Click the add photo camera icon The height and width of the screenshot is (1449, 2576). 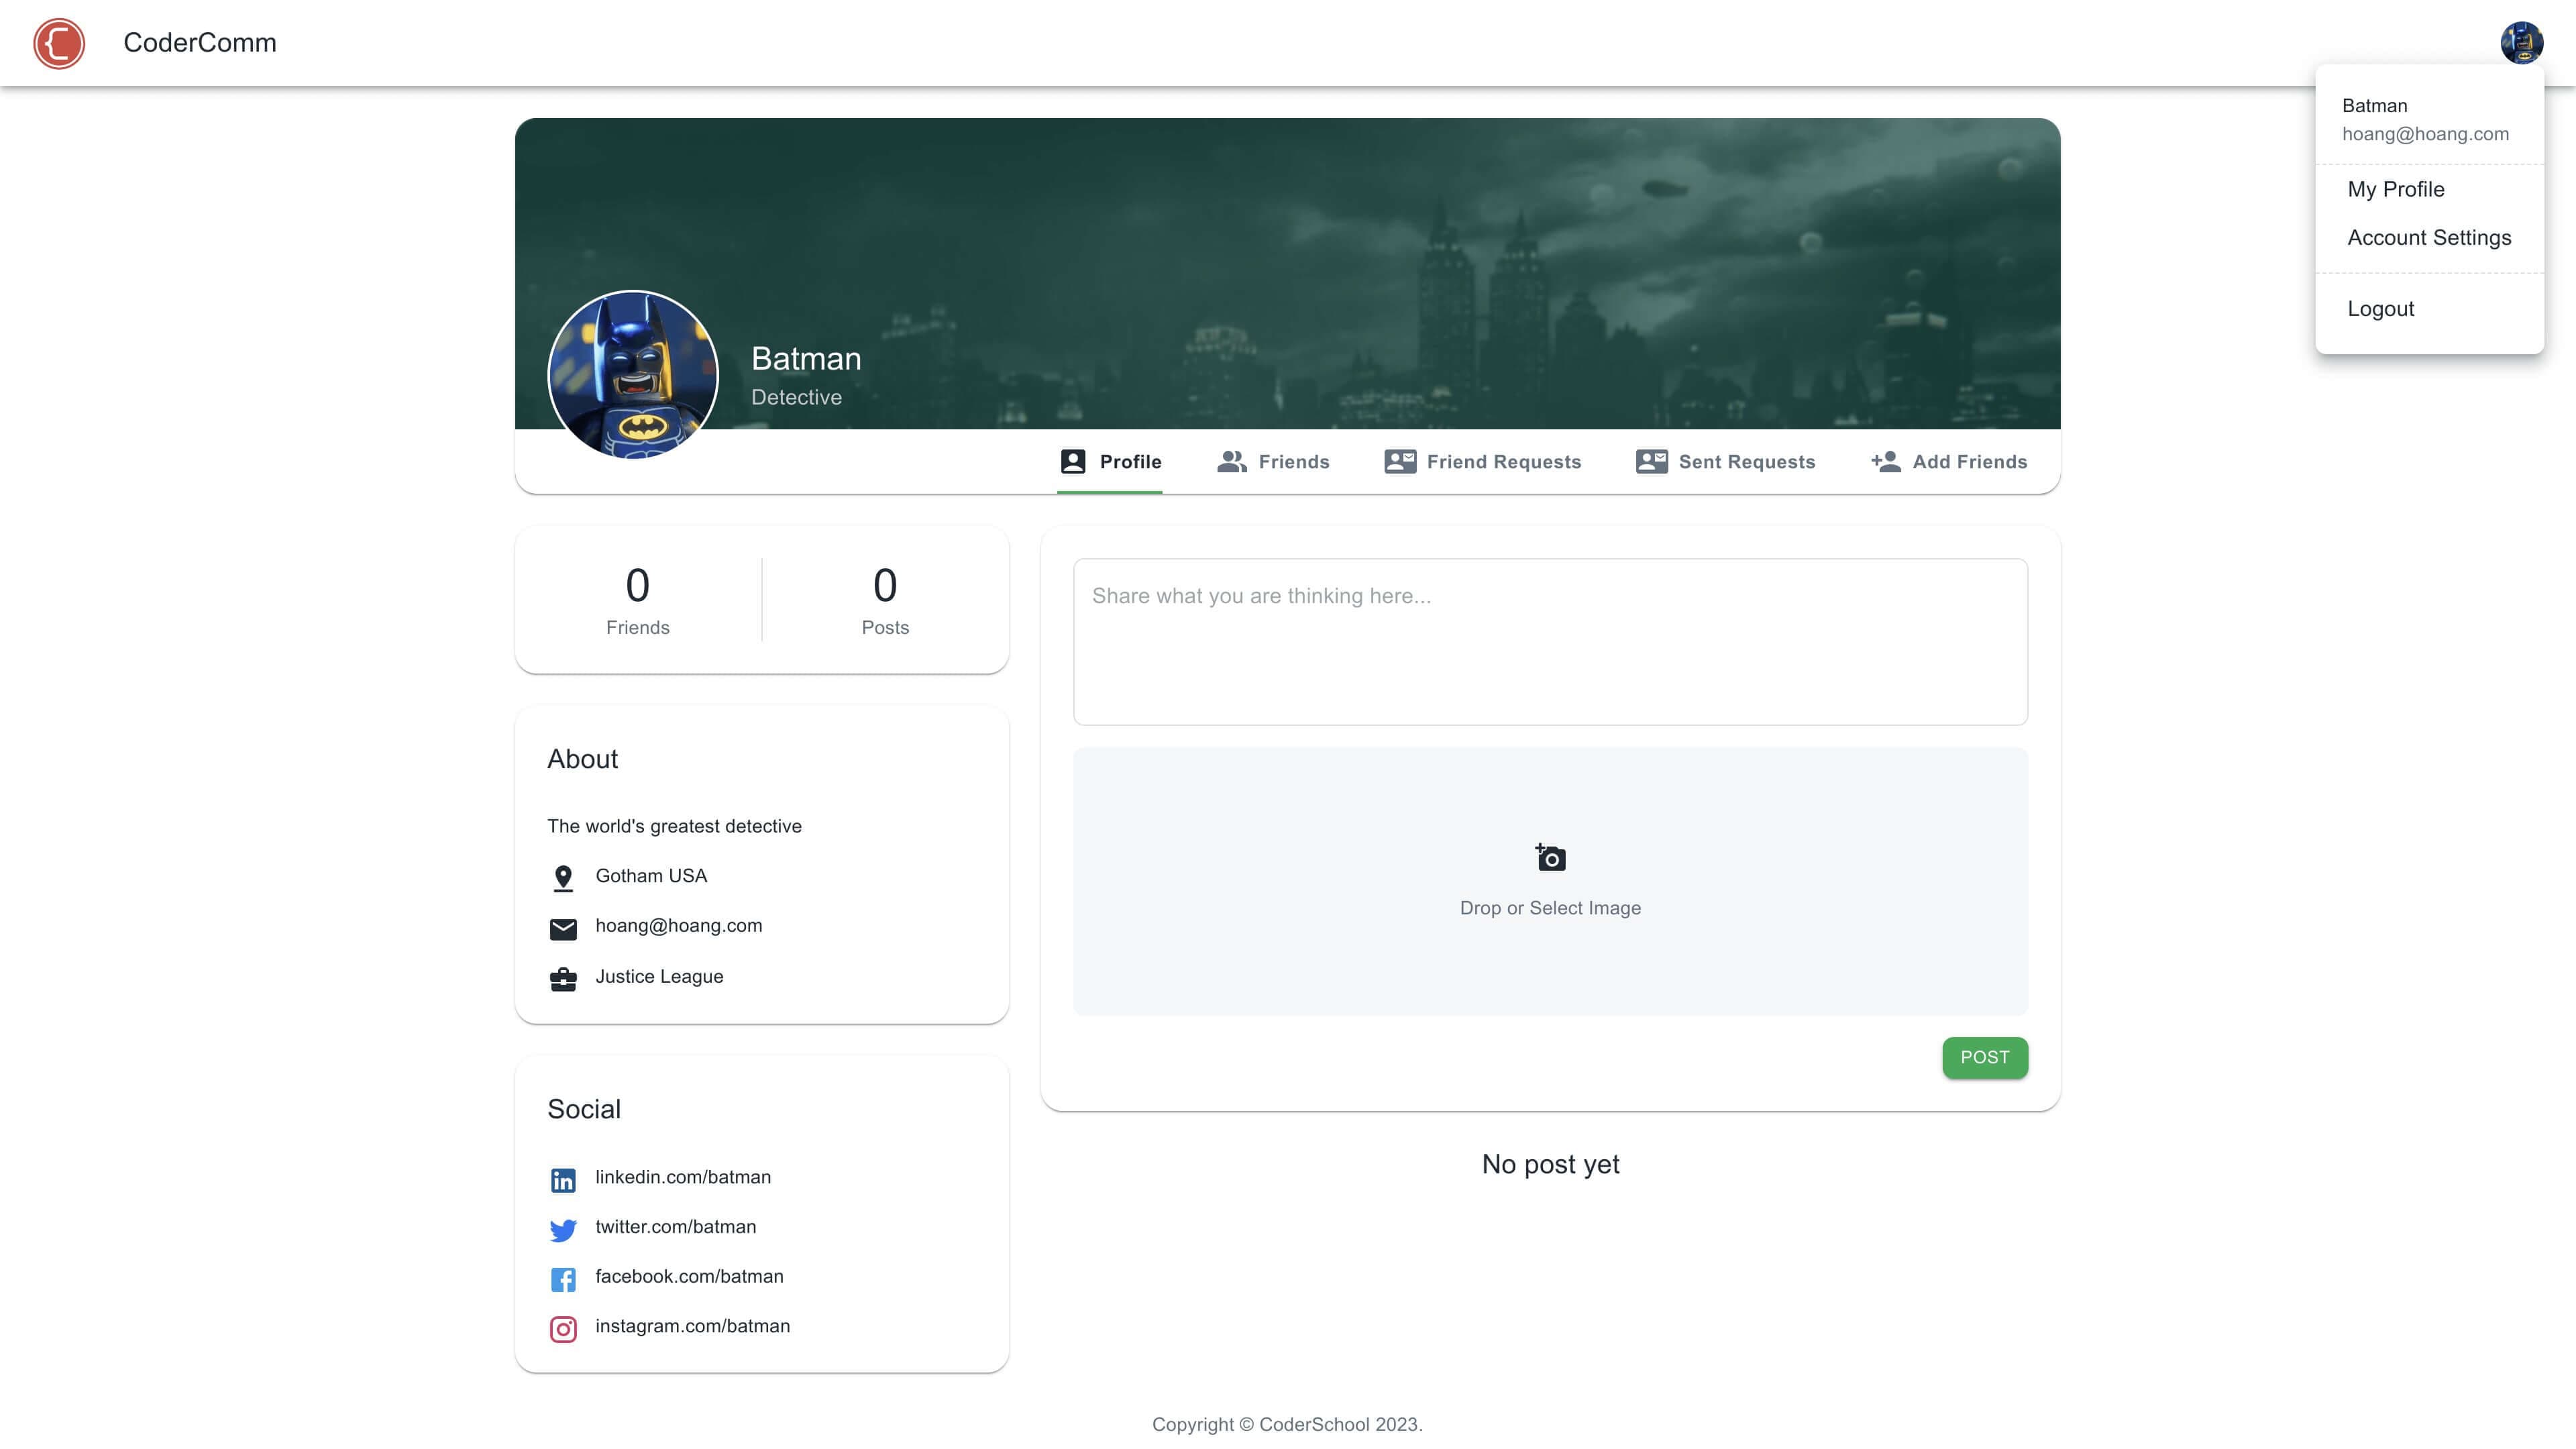point(1550,857)
